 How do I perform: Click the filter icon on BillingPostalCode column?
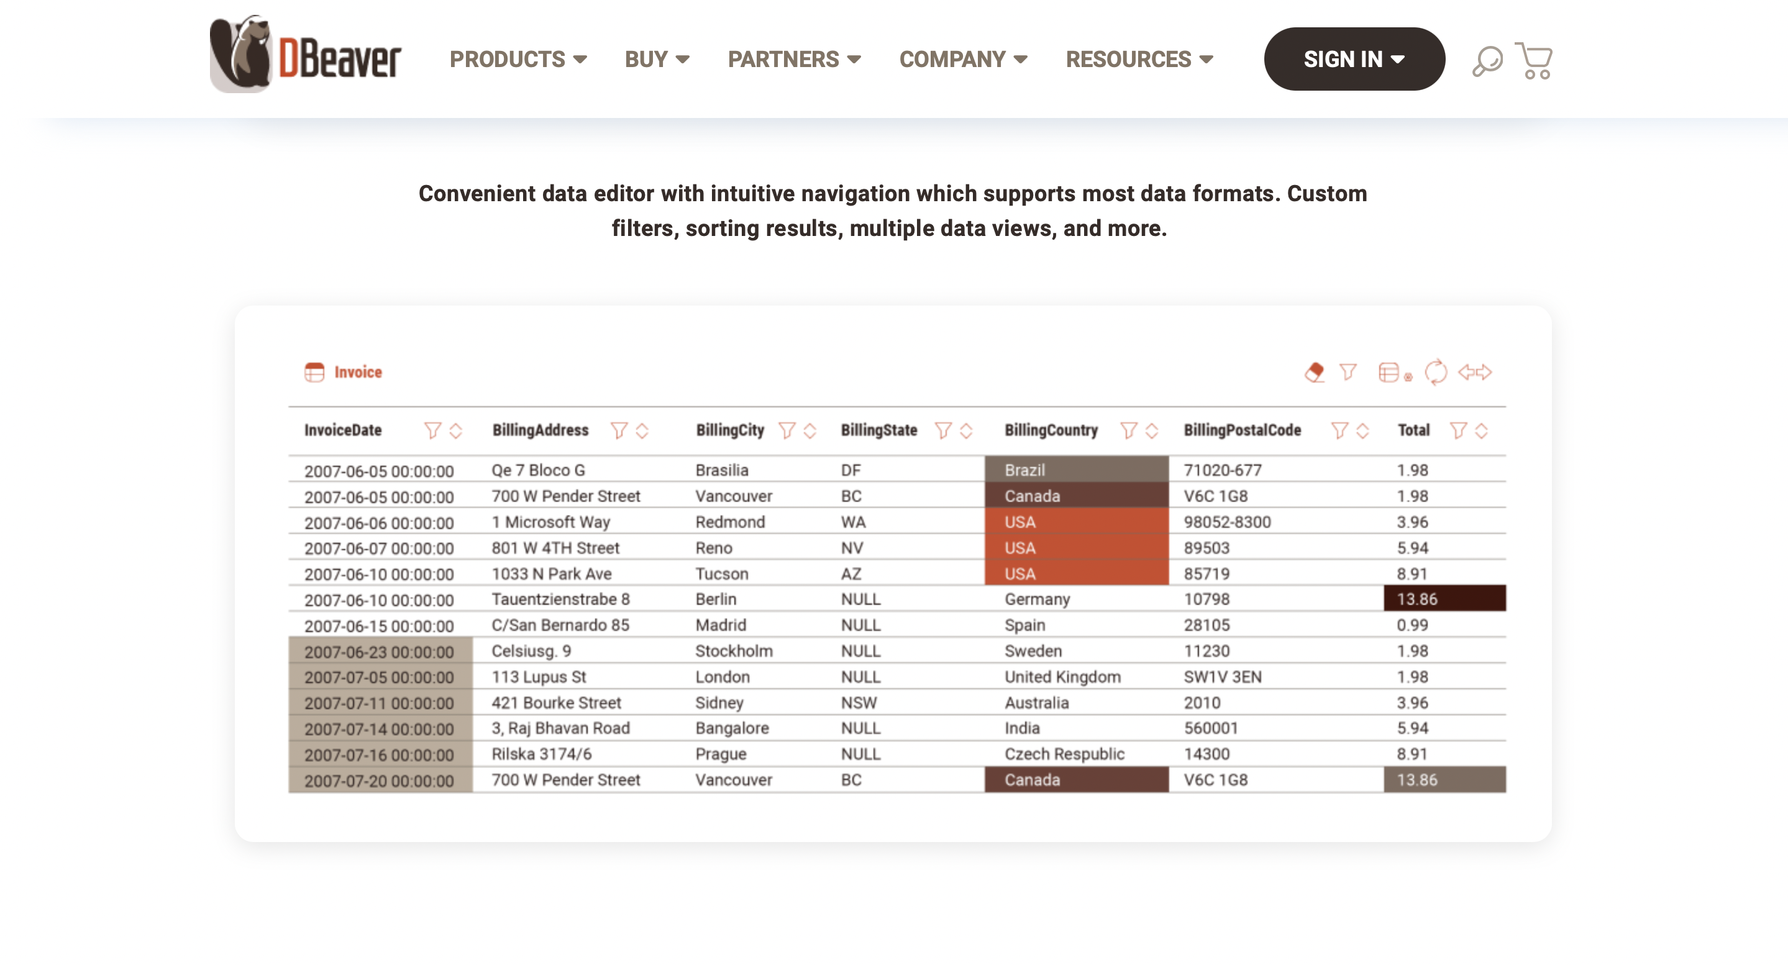click(1339, 430)
